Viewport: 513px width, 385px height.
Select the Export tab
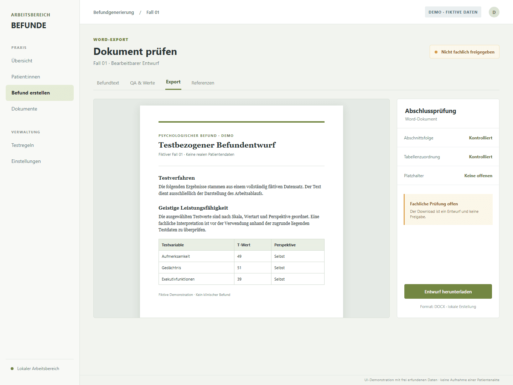pyautogui.click(x=173, y=82)
